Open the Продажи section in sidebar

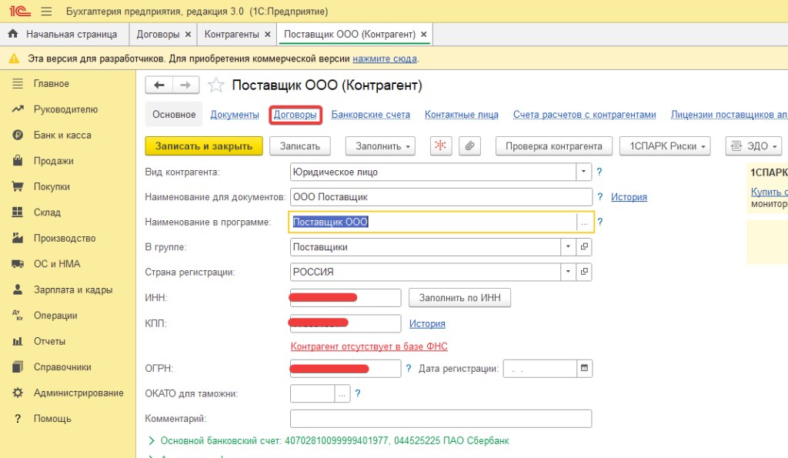coord(54,161)
